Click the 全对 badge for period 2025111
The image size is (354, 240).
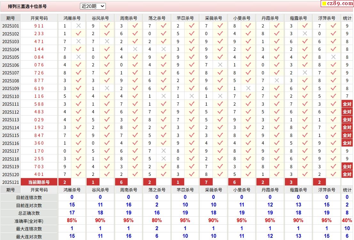click(347, 104)
